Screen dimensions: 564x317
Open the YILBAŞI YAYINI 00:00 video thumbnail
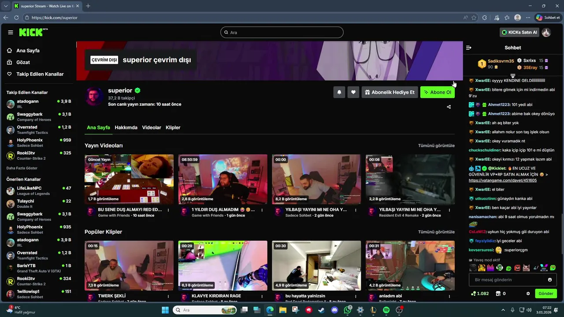pos(316,179)
